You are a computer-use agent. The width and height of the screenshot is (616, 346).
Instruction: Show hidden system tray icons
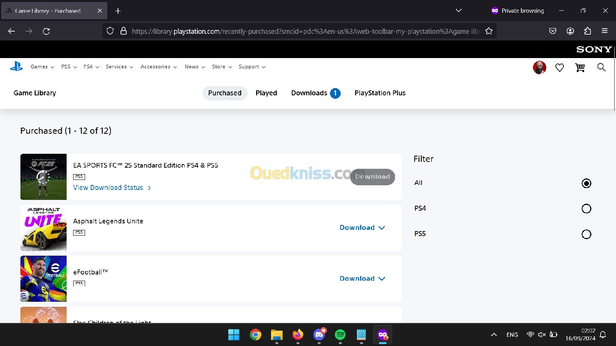[x=494, y=335]
